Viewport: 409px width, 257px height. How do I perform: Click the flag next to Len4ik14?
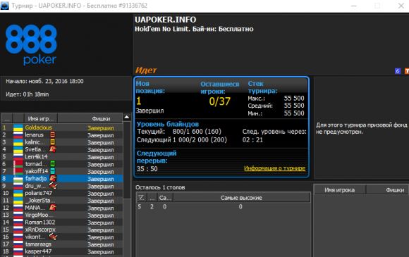18,156
